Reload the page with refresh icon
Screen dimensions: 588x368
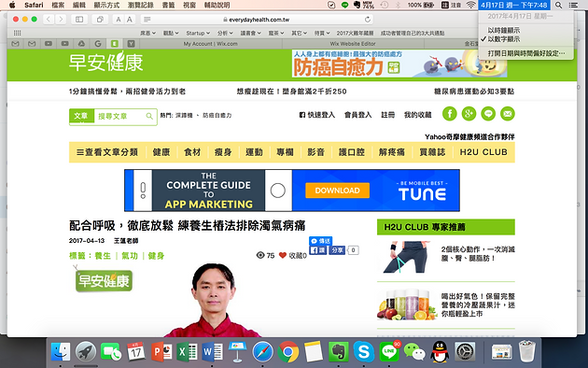tap(368, 20)
